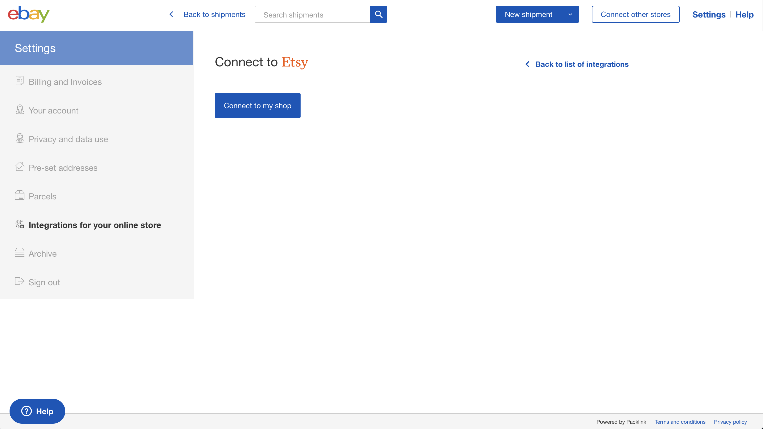This screenshot has width=763, height=429.
Task: Follow the Back to shipments link
Action: pos(214,15)
